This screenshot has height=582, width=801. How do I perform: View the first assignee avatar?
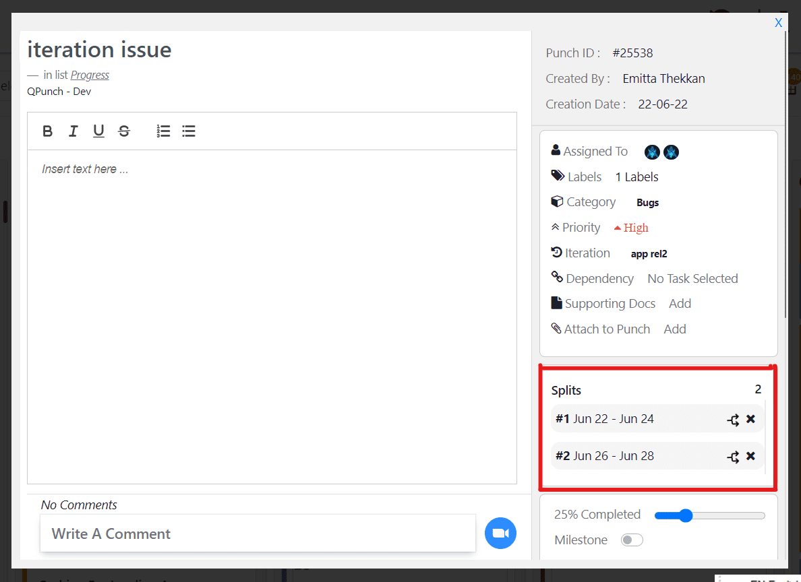651,152
